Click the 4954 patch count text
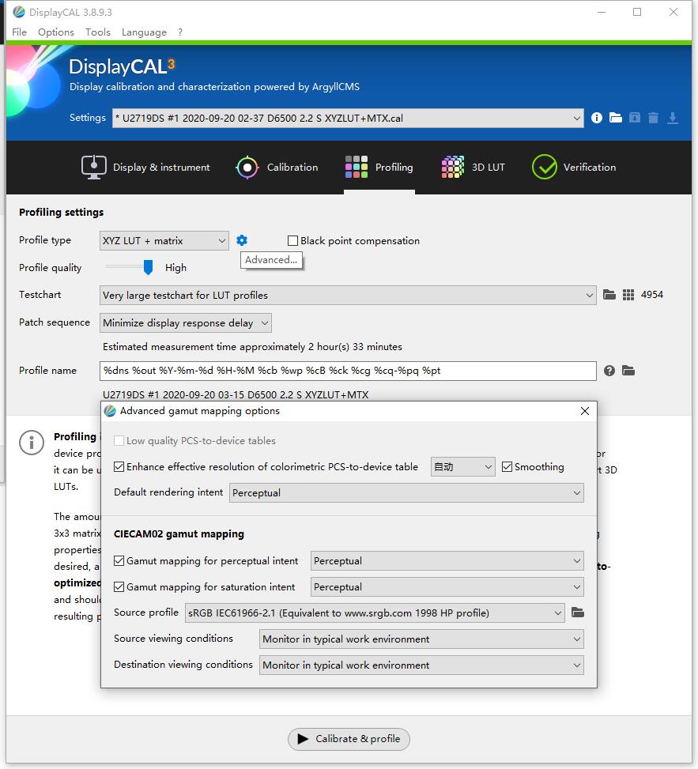 tap(652, 295)
